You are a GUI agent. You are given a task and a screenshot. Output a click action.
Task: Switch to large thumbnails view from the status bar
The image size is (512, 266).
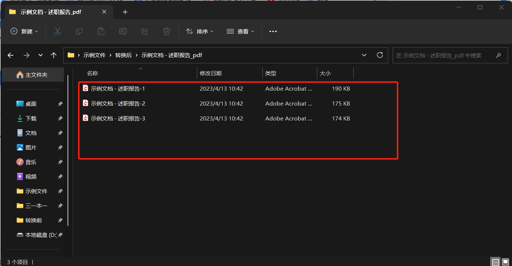[x=505, y=262]
